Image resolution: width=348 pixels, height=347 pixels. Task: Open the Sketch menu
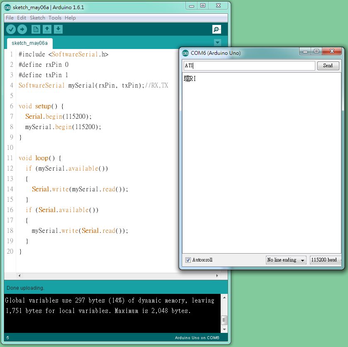[37, 18]
